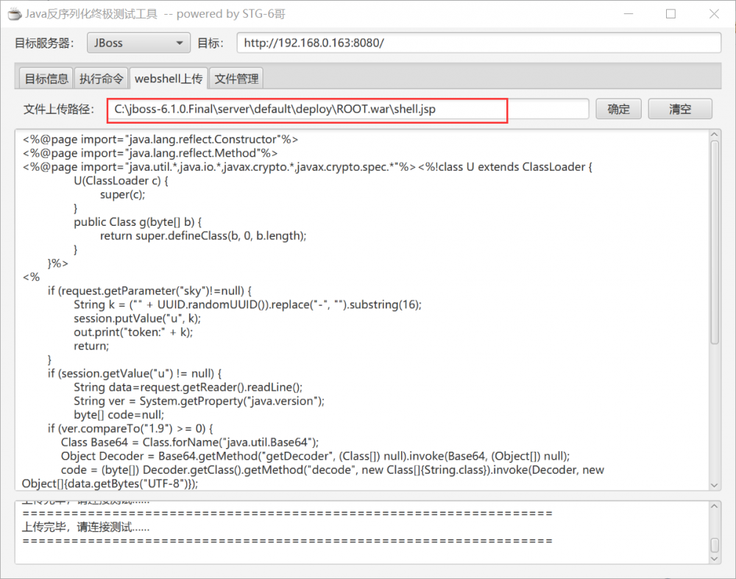Minimize the tool window
This screenshot has height=579, width=736.
628,14
